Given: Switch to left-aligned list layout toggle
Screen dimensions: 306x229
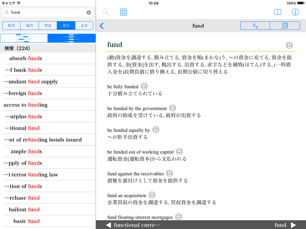Looking at the screenshot, I should pos(24,38).
